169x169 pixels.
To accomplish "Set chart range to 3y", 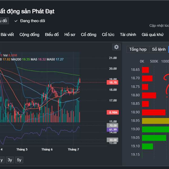I will (10, 160).
